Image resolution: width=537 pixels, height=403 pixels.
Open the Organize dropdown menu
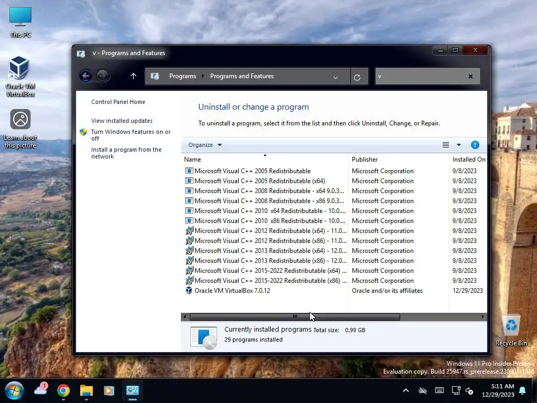(205, 145)
